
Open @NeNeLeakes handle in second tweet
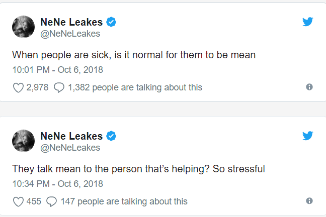[x=70, y=148]
